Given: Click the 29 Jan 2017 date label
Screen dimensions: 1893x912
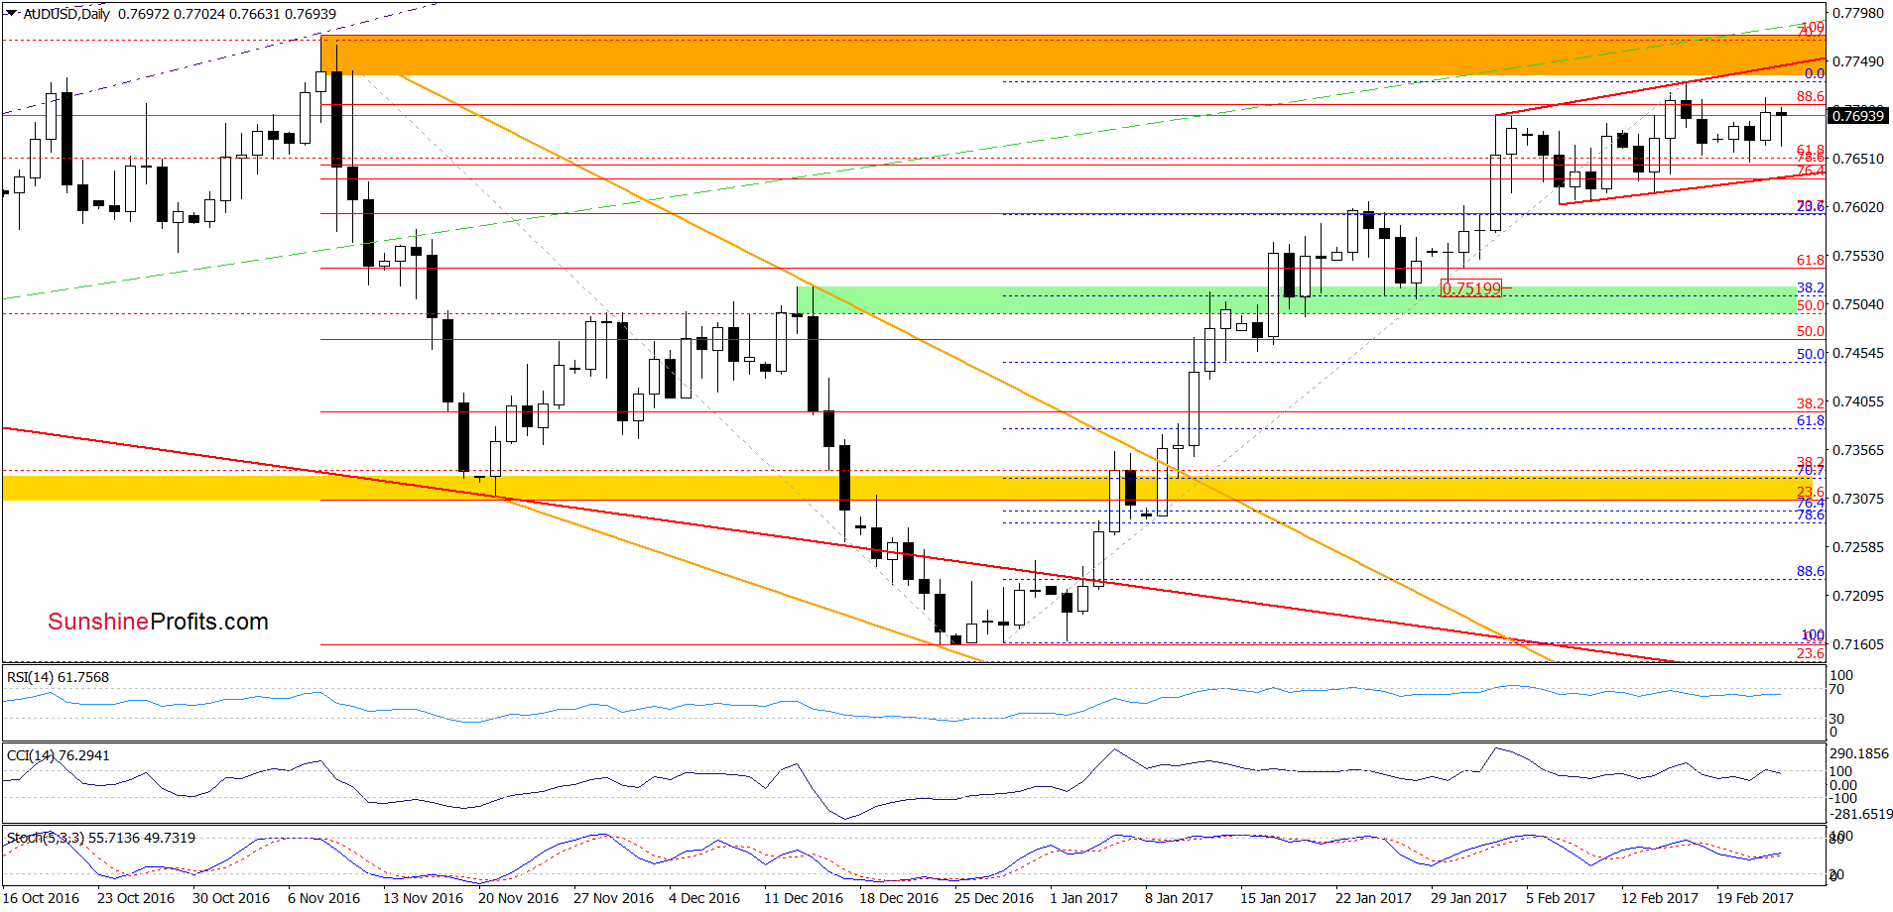Looking at the screenshot, I should click(1468, 898).
